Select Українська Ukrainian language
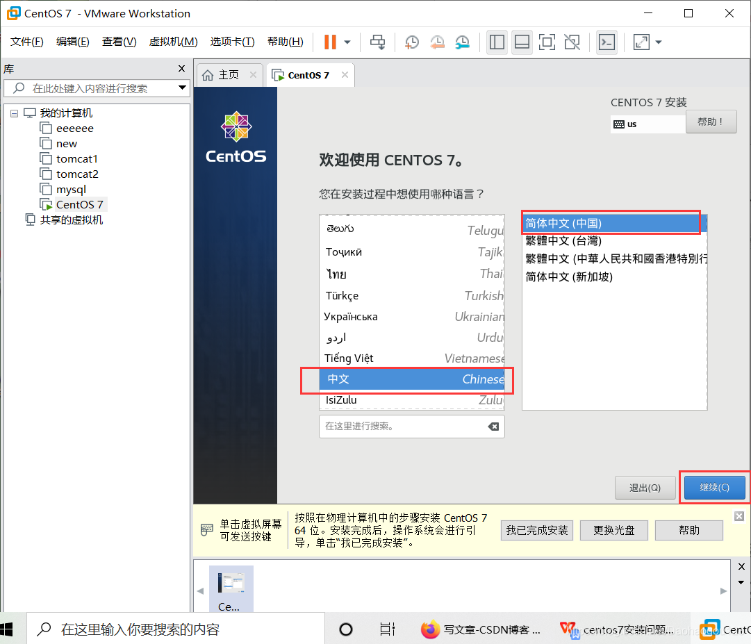The height and width of the screenshot is (644, 751). click(412, 317)
